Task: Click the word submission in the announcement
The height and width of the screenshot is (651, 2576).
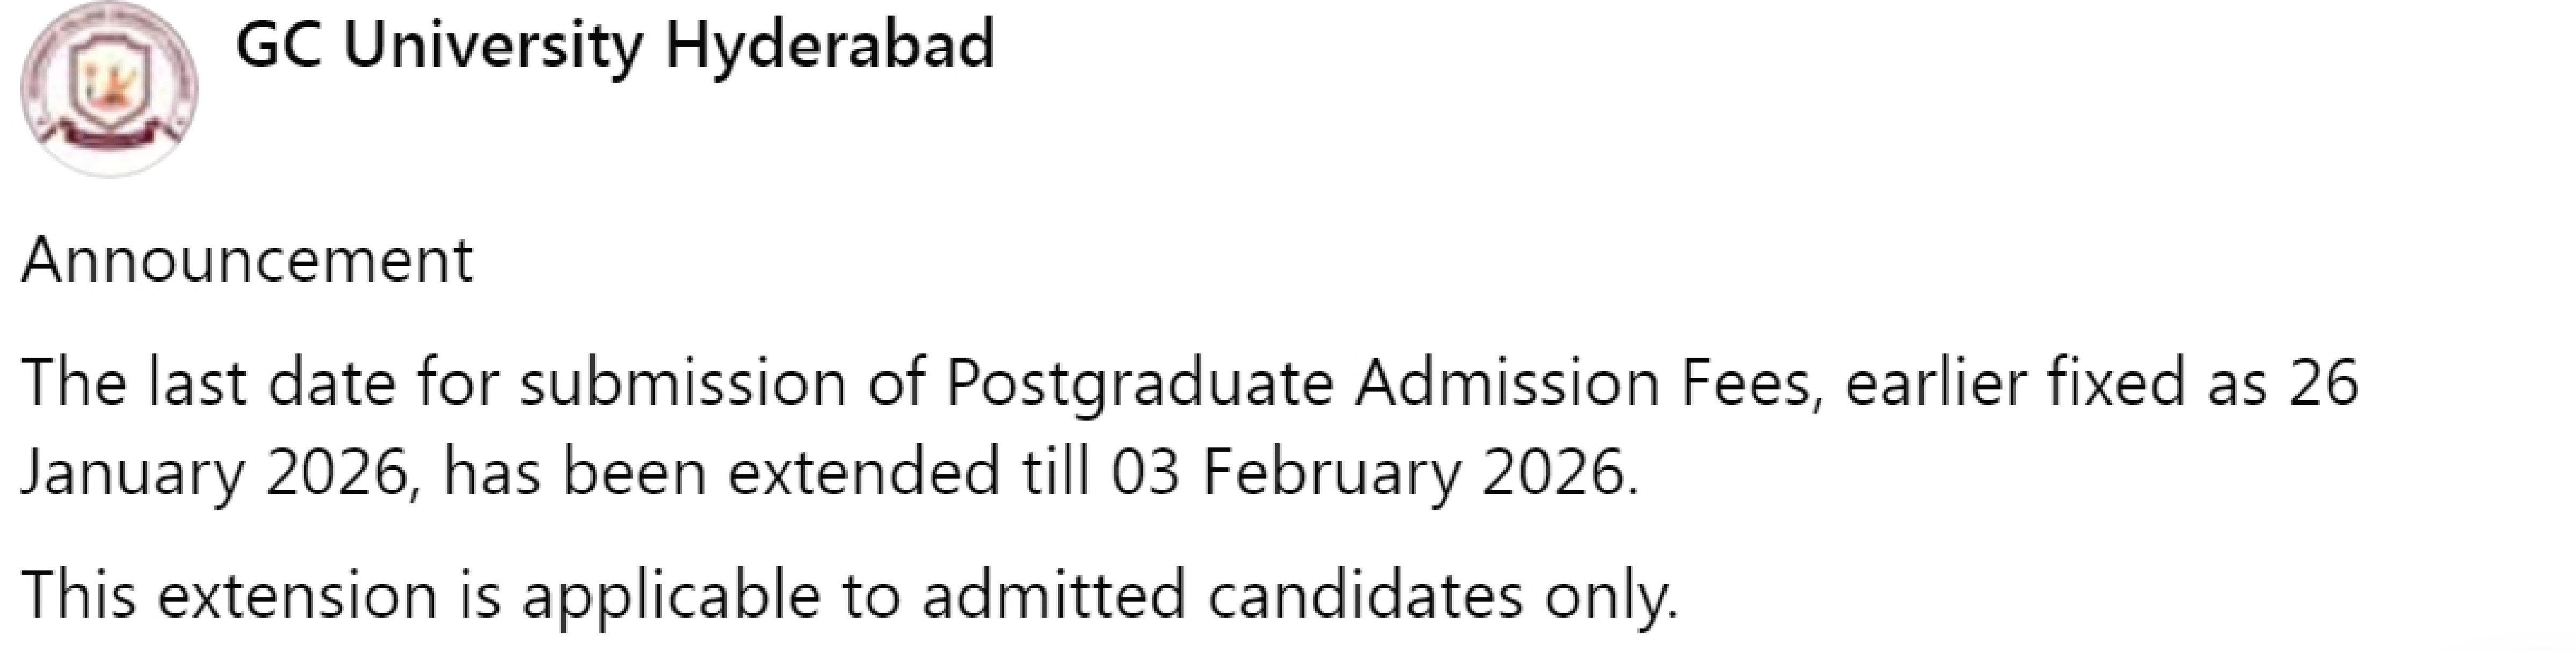Action: pos(682,383)
